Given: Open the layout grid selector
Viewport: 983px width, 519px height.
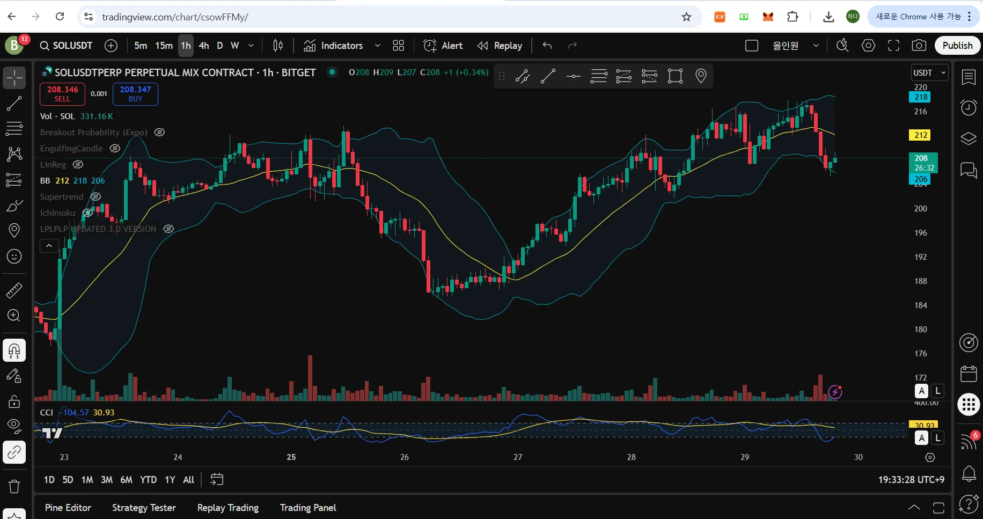Looking at the screenshot, I should [398, 46].
